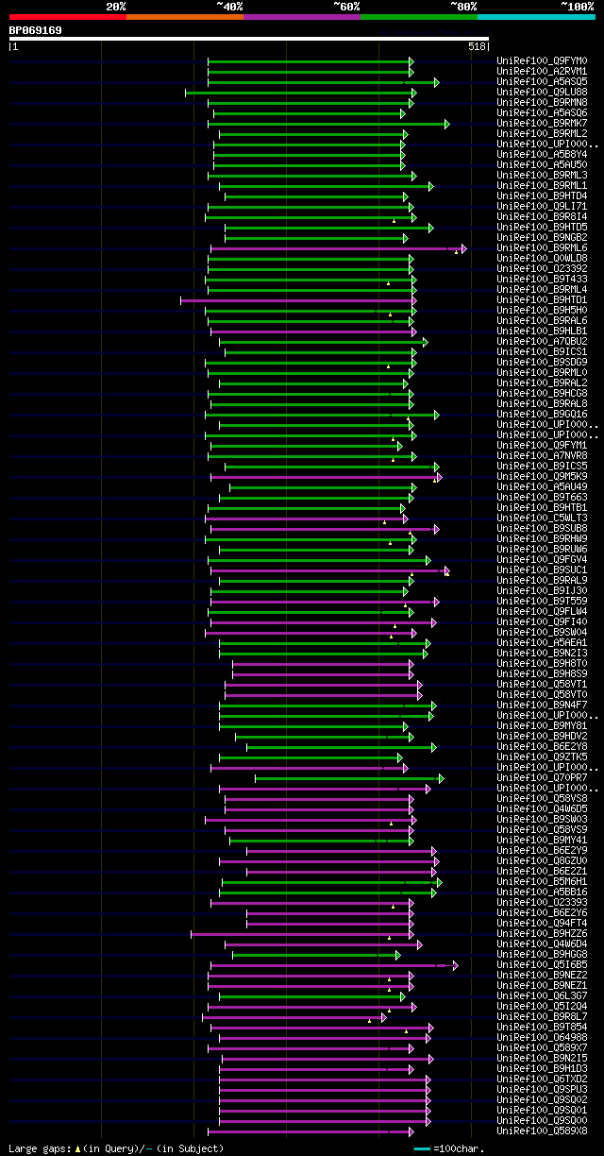Open hit UniRef100_B9RMN8
Screen dimensions: 604x1156
[x=542, y=102]
